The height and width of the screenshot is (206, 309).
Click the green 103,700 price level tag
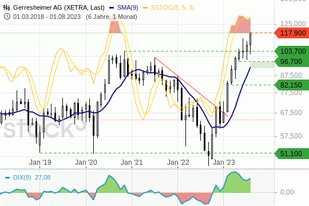tap(291, 51)
